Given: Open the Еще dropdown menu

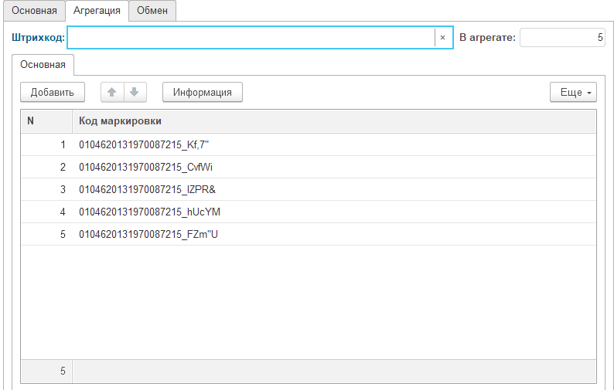Looking at the screenshot, I should pos(572,92).
